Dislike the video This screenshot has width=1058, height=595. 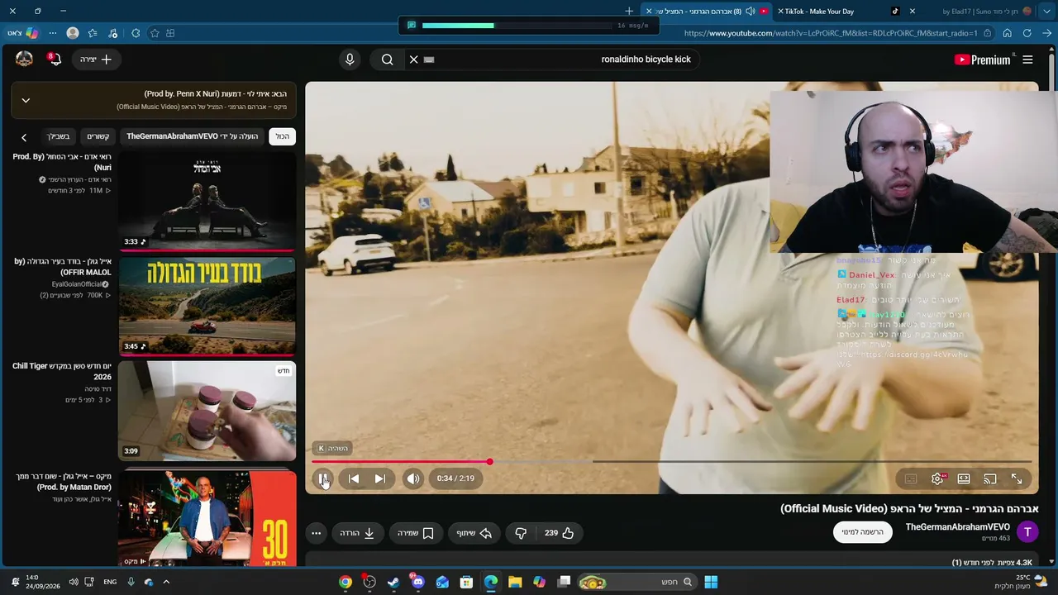(x=521, y=533)
